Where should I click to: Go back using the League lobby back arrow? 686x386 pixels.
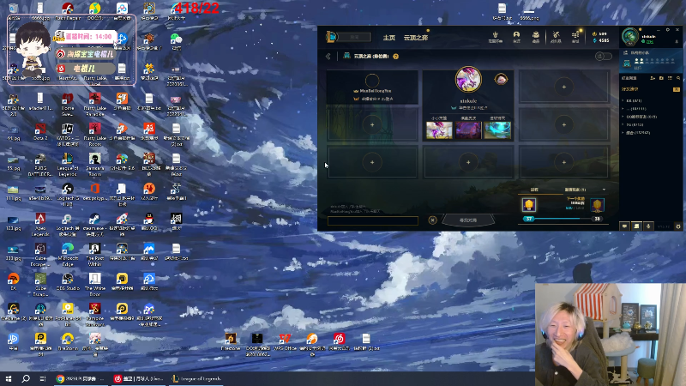(x=328, y=57)
